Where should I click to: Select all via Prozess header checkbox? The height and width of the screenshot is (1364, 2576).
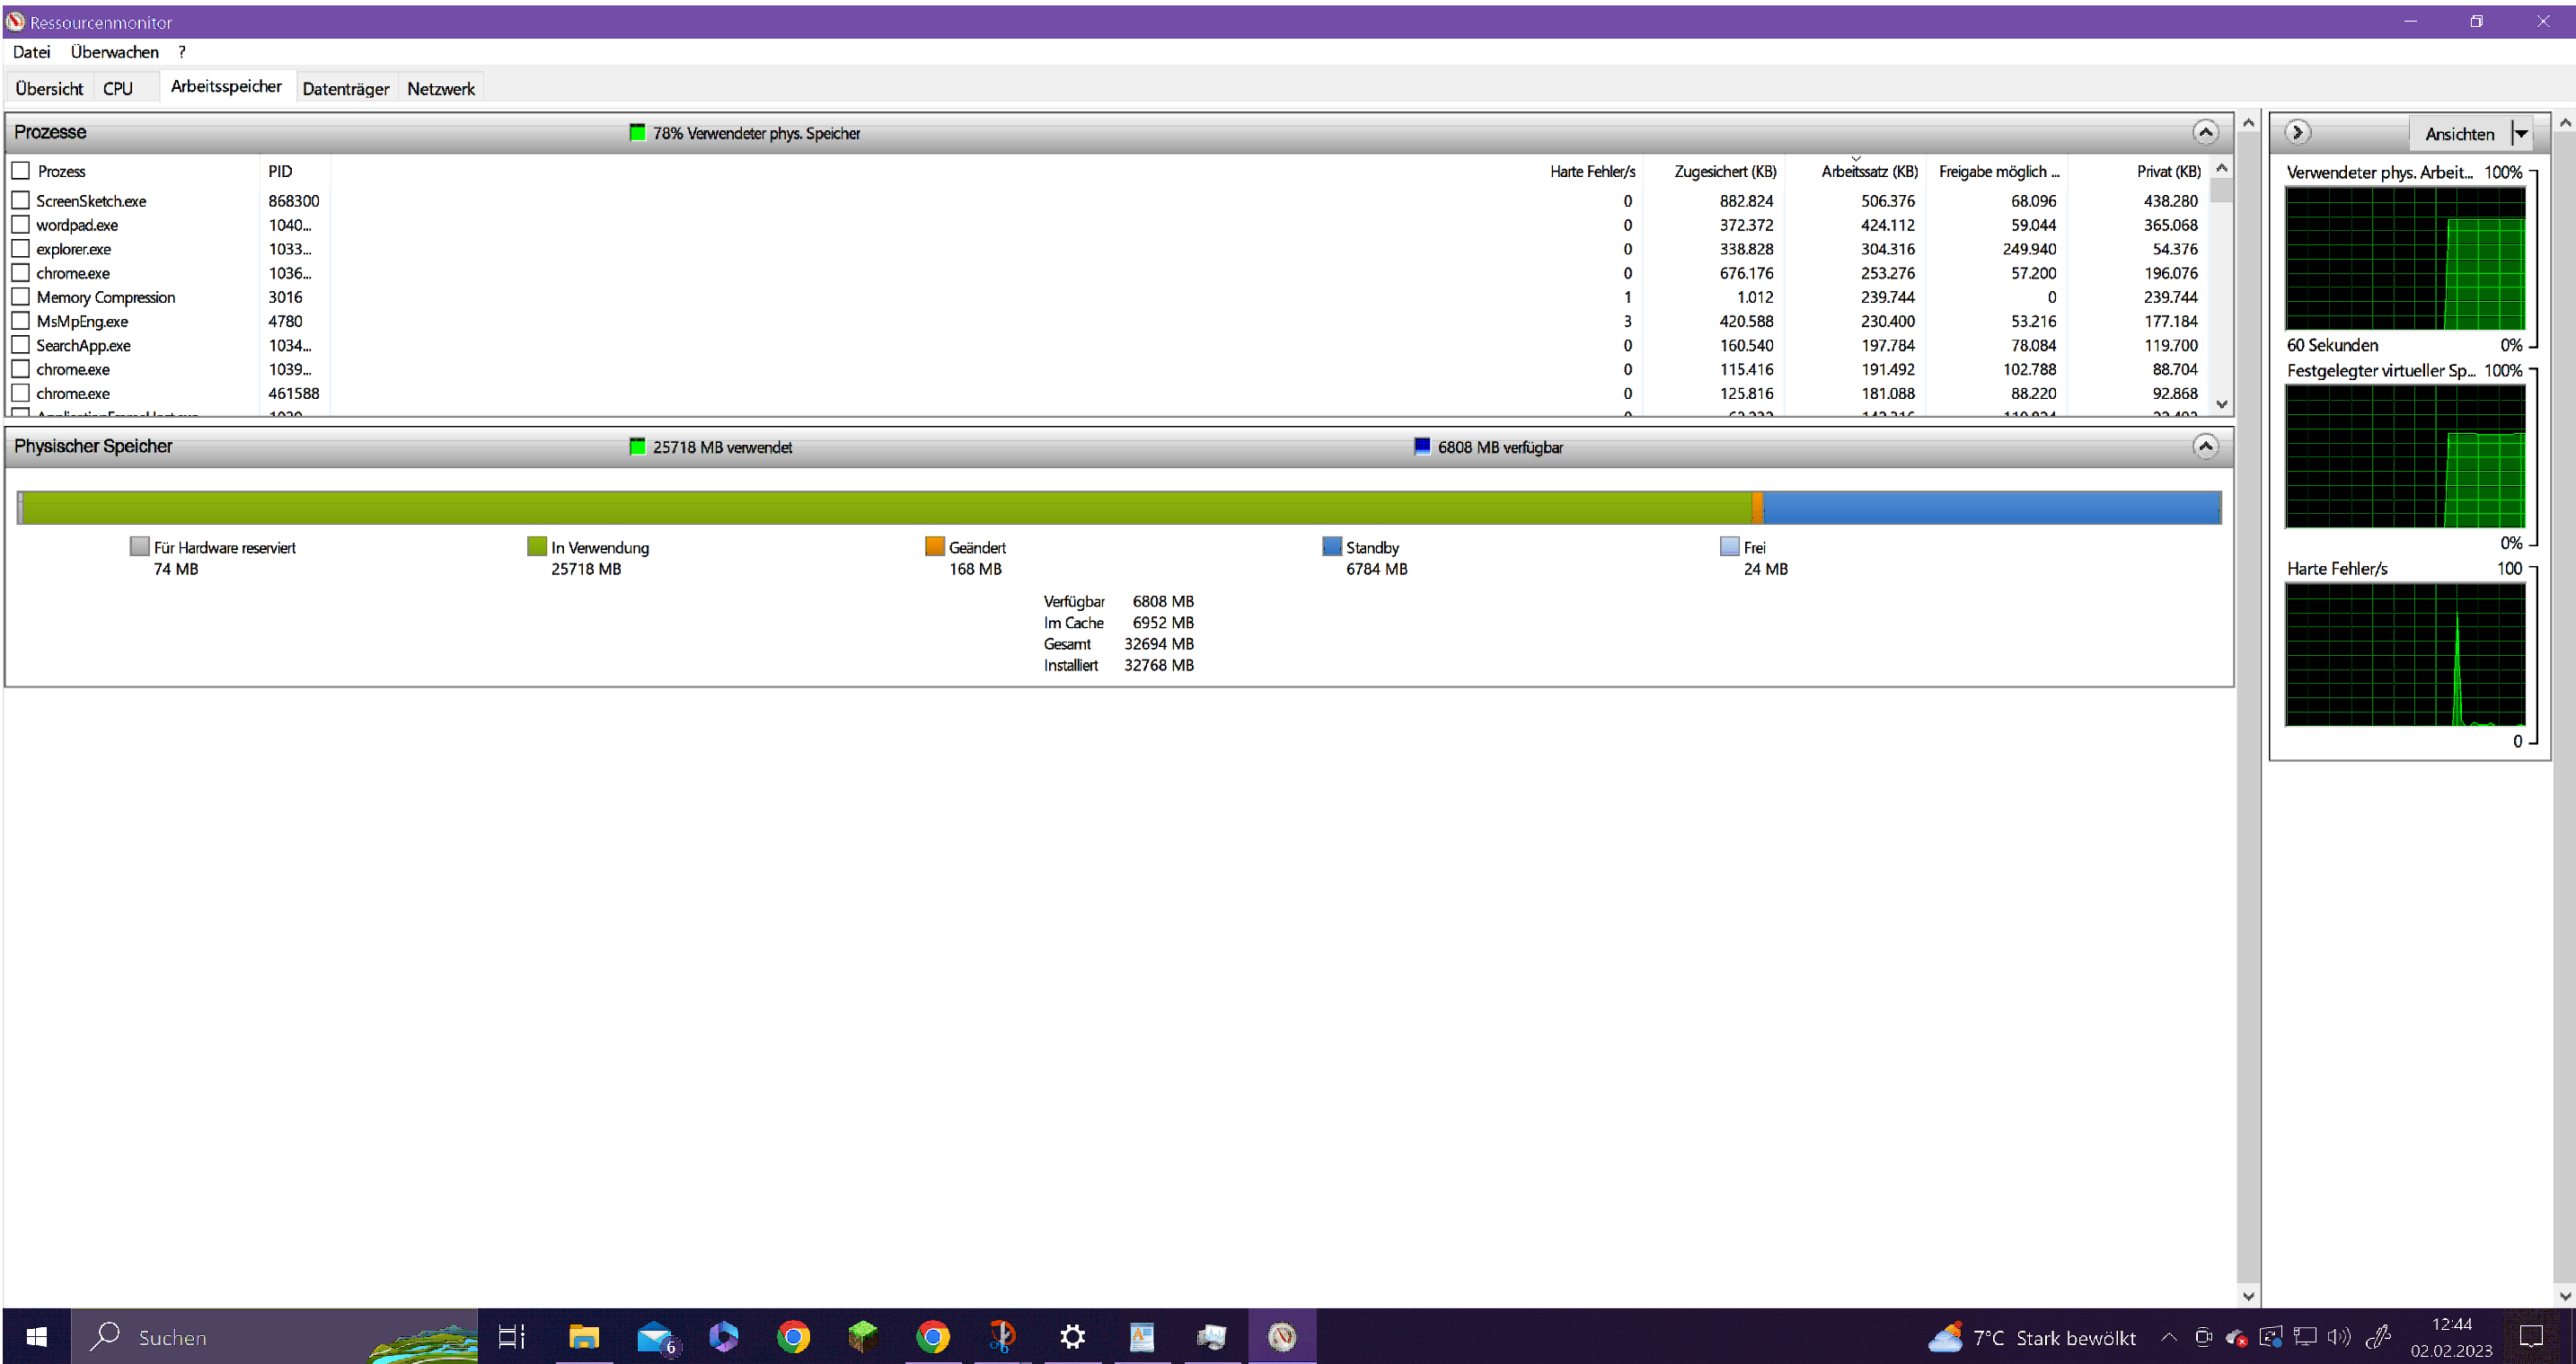point(21,170)
